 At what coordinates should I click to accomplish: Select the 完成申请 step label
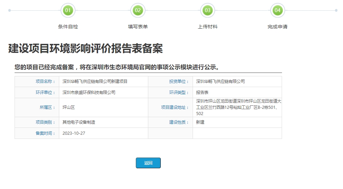(x=278, y=27)
